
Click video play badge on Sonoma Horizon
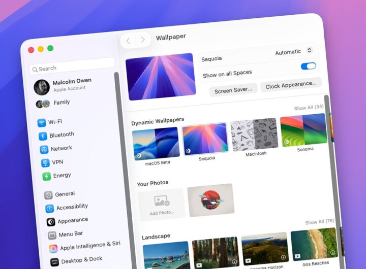click(248, 260)
